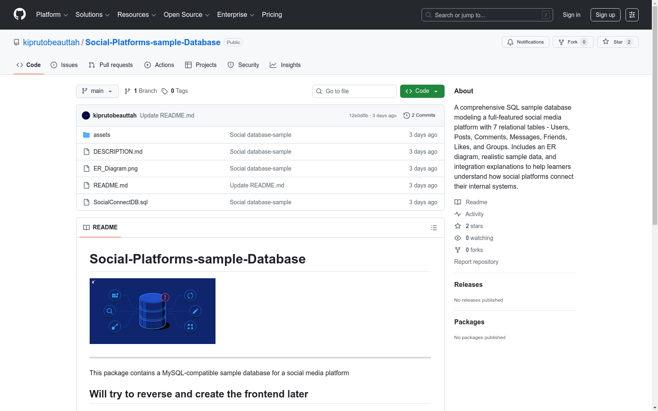Click the repository icon beside owner name
Image resolution: width=658 pixels, height=411 pixels.
click(x=16, y=42)
